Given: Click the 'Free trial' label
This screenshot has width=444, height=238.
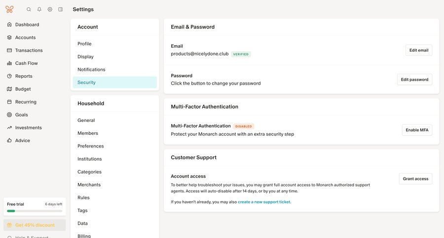Looking at the screenshot, I should click(16, 204).
